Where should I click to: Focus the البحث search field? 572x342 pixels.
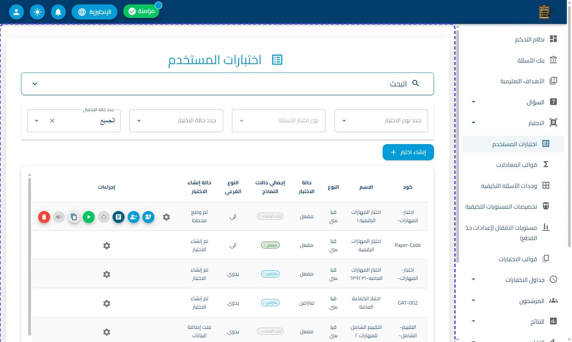pyautogui.click(x=228, y=84)
